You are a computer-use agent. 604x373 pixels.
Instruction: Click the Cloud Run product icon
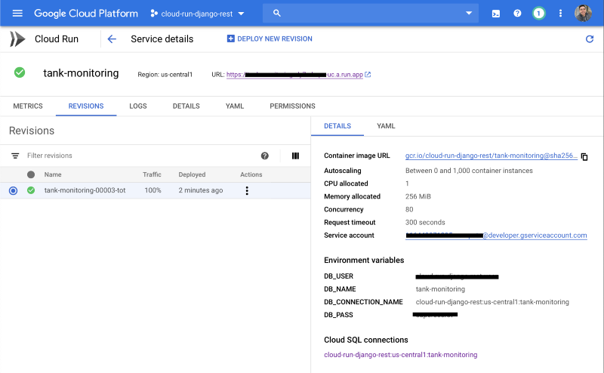17,39
